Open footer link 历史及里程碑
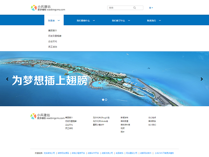Image resolution: width=209 pixels, height=157 pixels. coord(71,121)
